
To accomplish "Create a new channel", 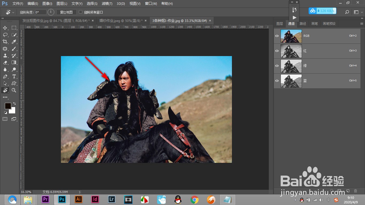I will click(x=348, y=191).
